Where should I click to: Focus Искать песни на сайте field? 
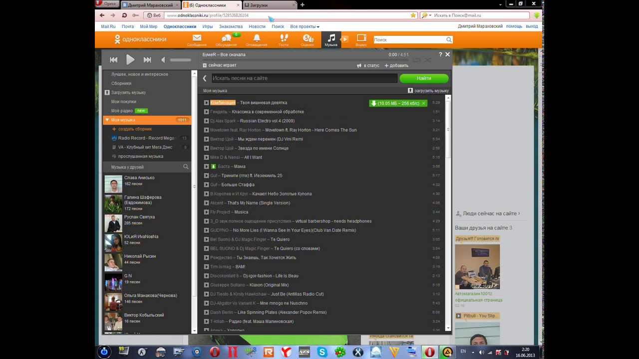(x=304, y=78)
